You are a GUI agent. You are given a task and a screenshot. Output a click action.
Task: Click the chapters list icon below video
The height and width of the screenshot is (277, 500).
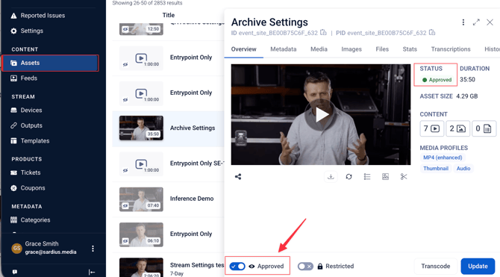pyautogui.click(x=367, y=176)
